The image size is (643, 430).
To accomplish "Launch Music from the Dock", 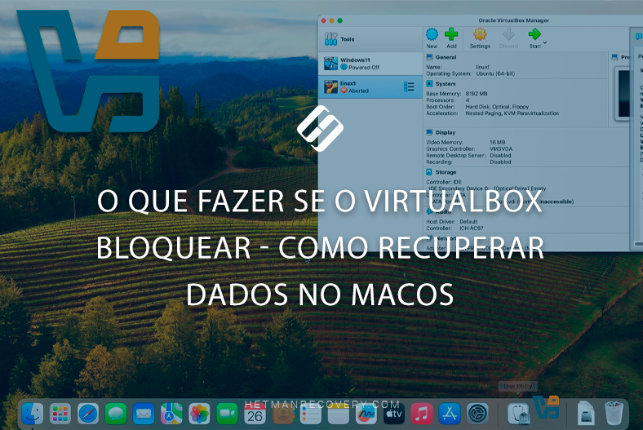I will click(x=422, y=413).
